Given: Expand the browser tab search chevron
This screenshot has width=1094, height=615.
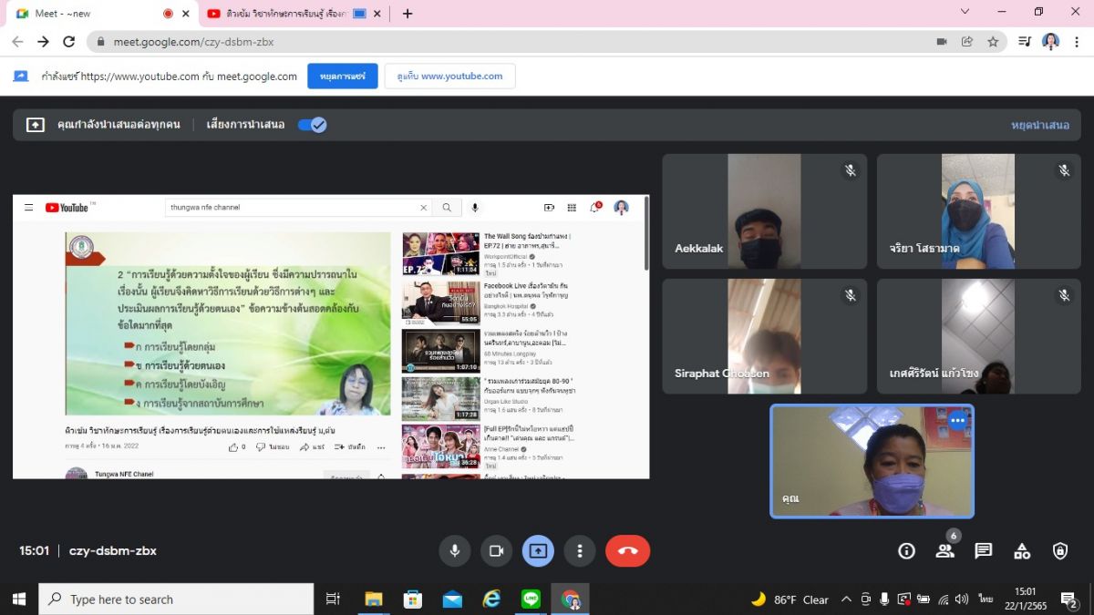Looking at the screenshot, I should pos(965,12).
